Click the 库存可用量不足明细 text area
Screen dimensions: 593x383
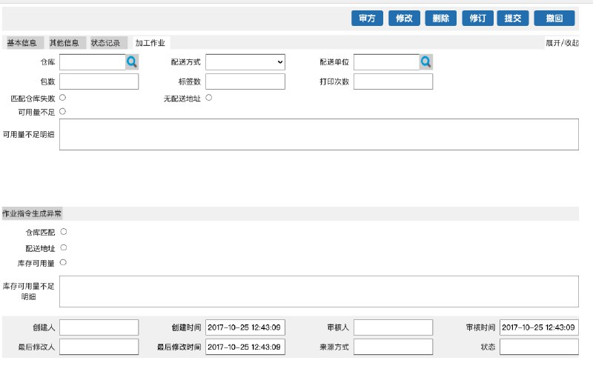click(319, 291)
